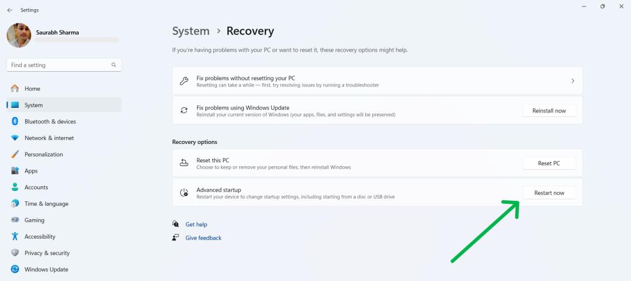Select the Accounts sidebar item
Screen dimensions: 631x281
coord(36,188)
